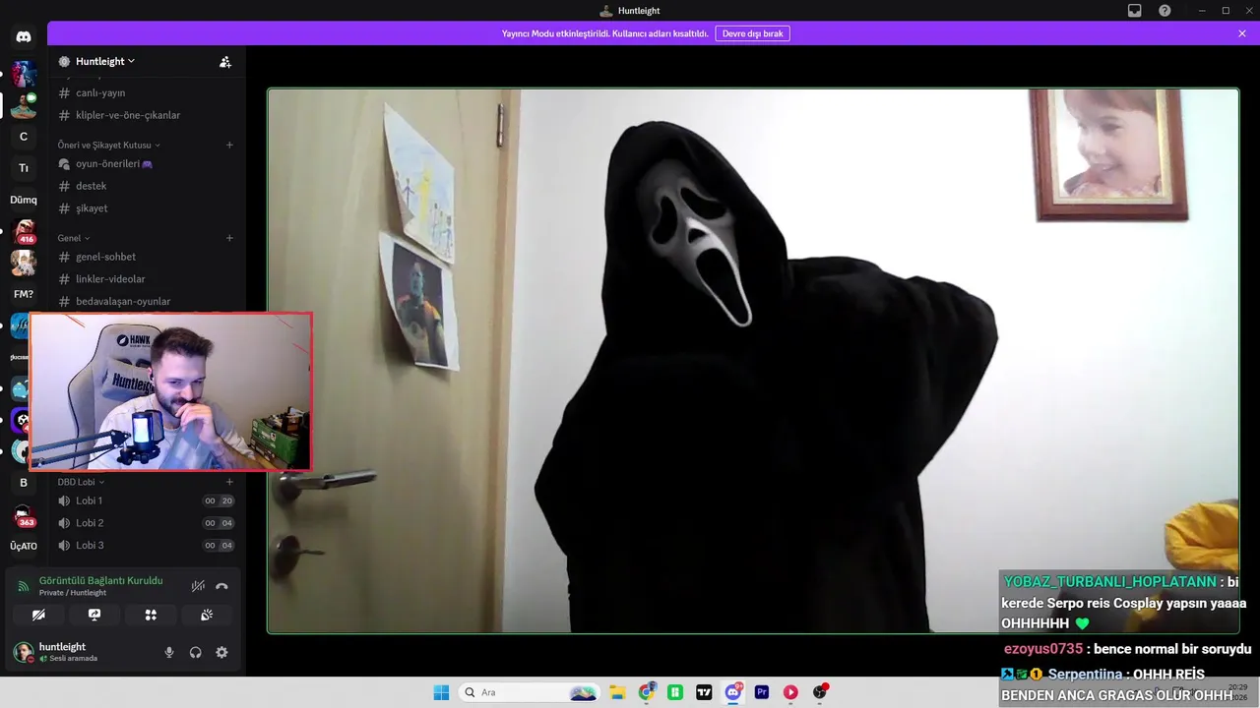This screenshot has width=1260, height=708.
Task: Click the green connection signal icon
Action: (24, 586)
